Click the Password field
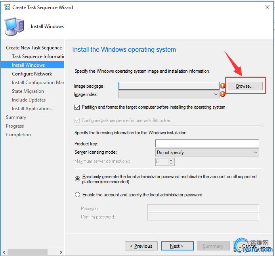This screenshot has width=275, height=256. pos(203,208)
